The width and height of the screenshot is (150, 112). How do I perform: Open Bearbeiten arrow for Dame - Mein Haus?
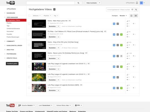(58, 26)
